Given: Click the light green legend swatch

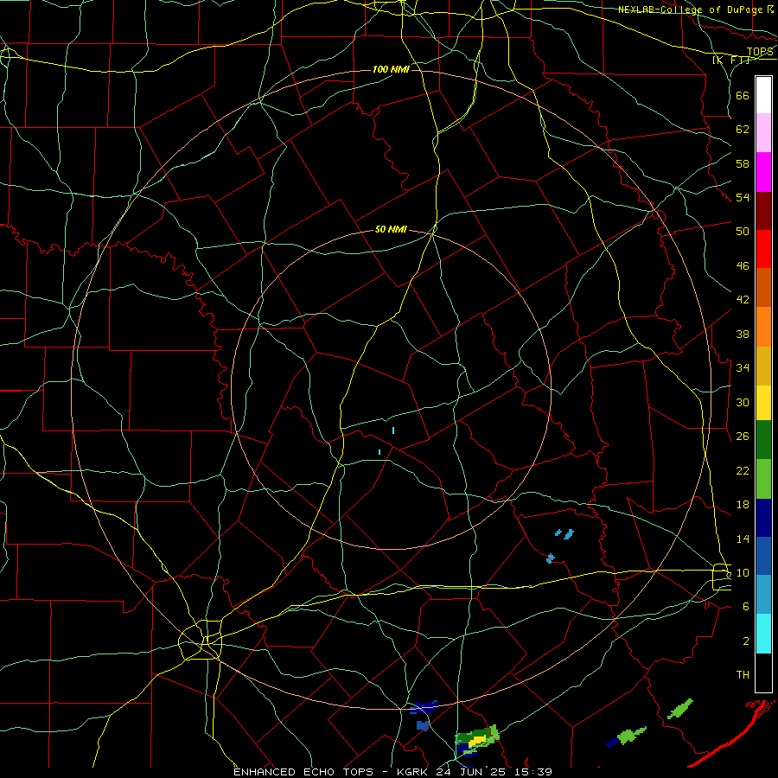Looking at the screenshot, I should click(x=763, y=479).
